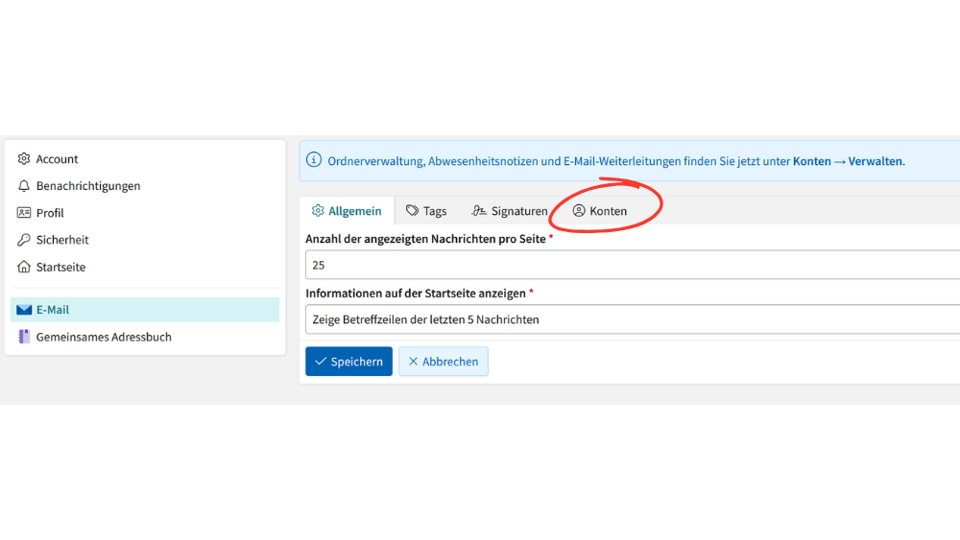Click the Profil card icon
Image resolution: width=960 pixels, height=540 pixels.
click(24, 213)
